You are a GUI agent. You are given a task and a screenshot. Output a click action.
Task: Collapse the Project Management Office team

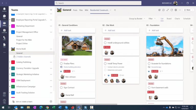(x=10, y=32)
